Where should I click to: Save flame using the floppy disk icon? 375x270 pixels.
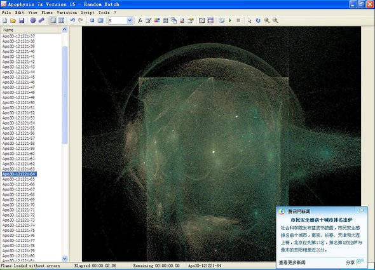pyautogui.click(x=22, y=20)
